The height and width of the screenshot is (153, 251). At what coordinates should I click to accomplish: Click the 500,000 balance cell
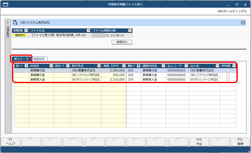click(114, 75)
